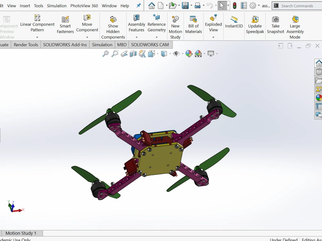Screen dimensions: 322x241
Task: Open the Section View tool
Action: click(133, 54)
